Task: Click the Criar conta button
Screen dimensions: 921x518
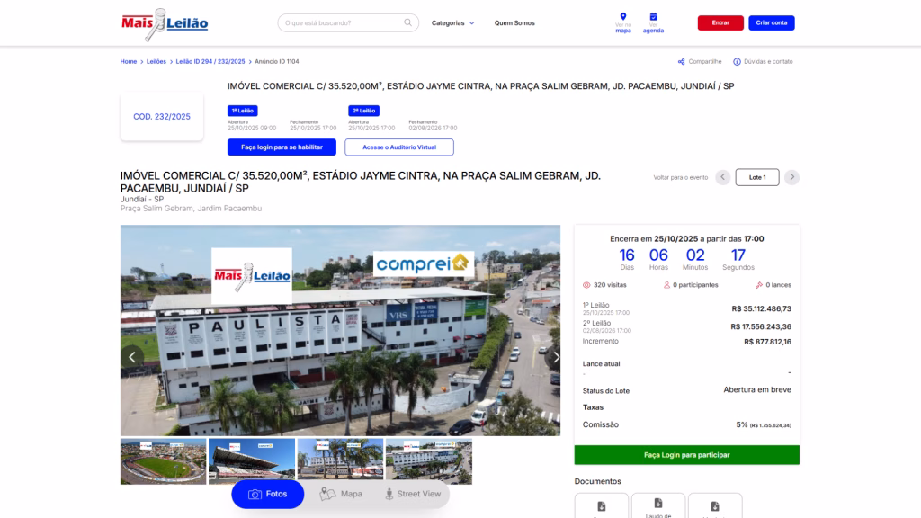Action: [771, 22]
